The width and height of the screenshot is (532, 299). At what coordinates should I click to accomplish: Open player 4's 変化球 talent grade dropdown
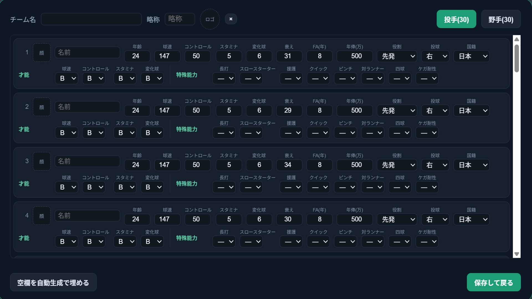tap(152, 242)
